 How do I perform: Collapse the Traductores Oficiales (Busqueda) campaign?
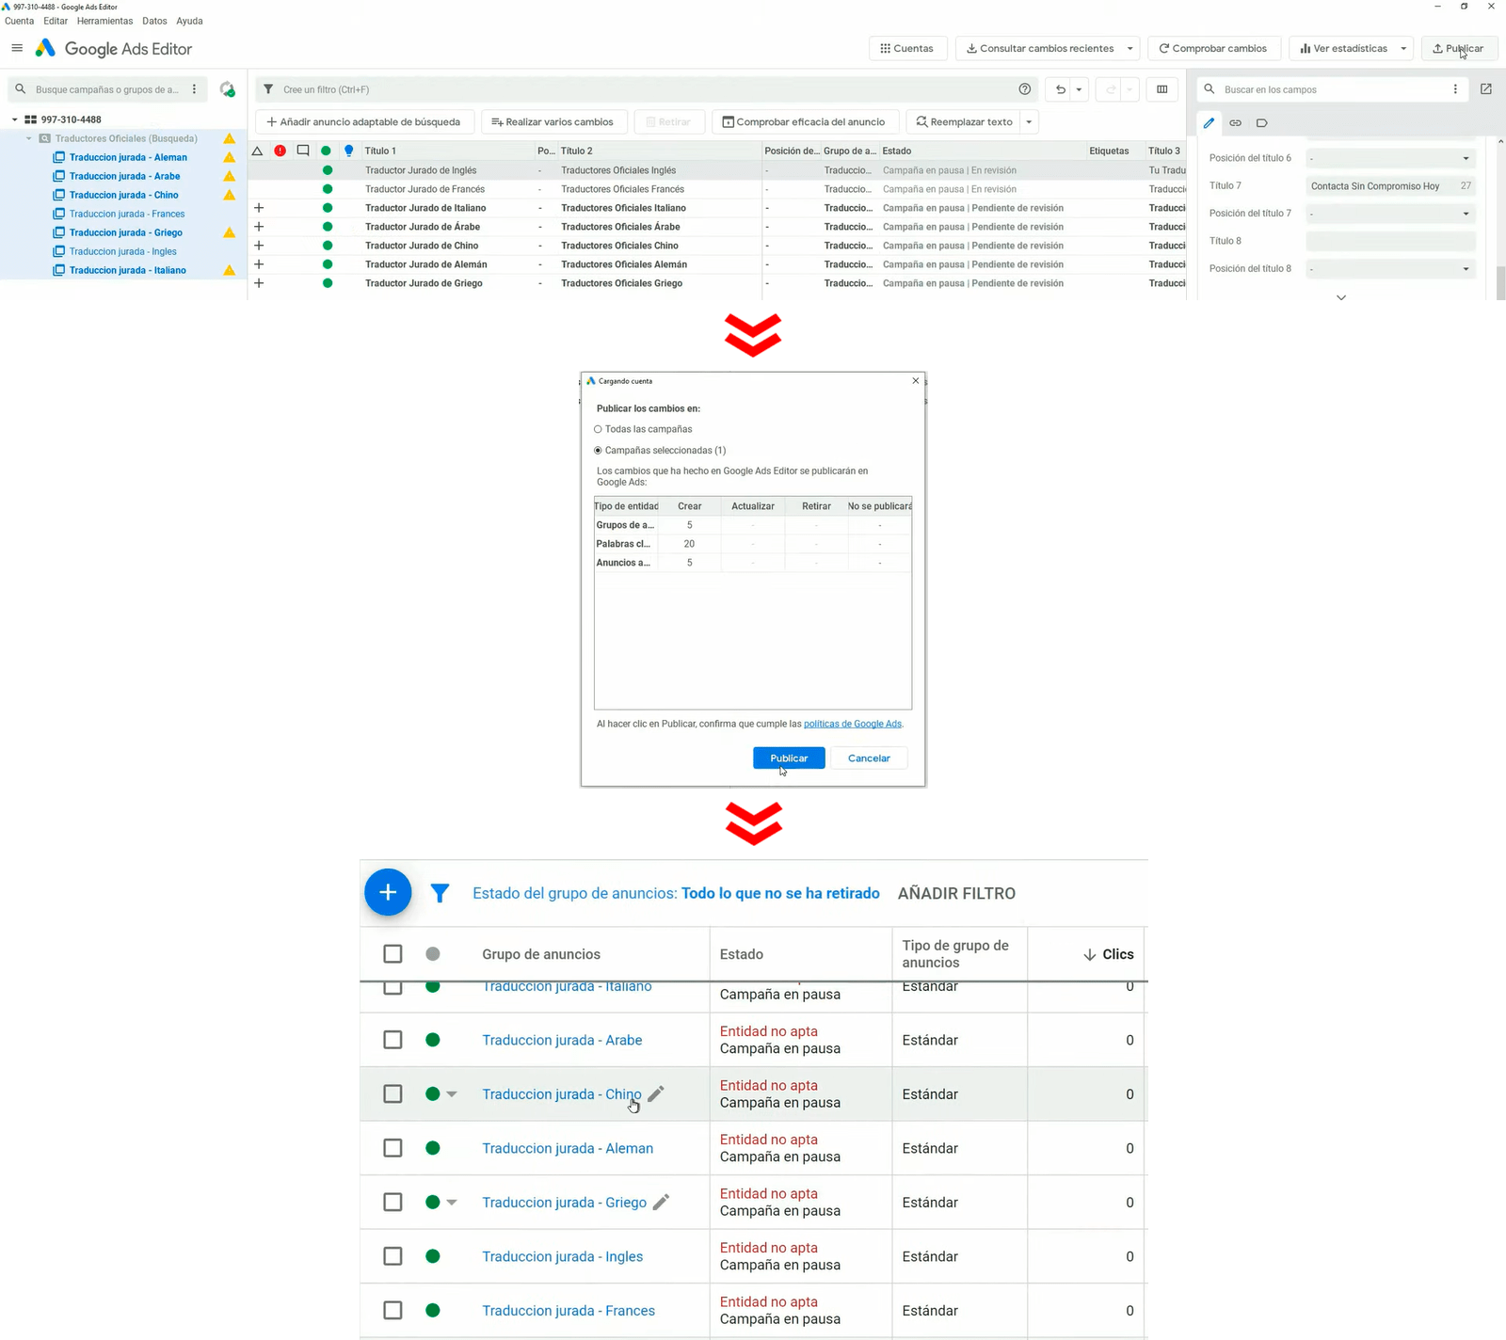(29, 138)
